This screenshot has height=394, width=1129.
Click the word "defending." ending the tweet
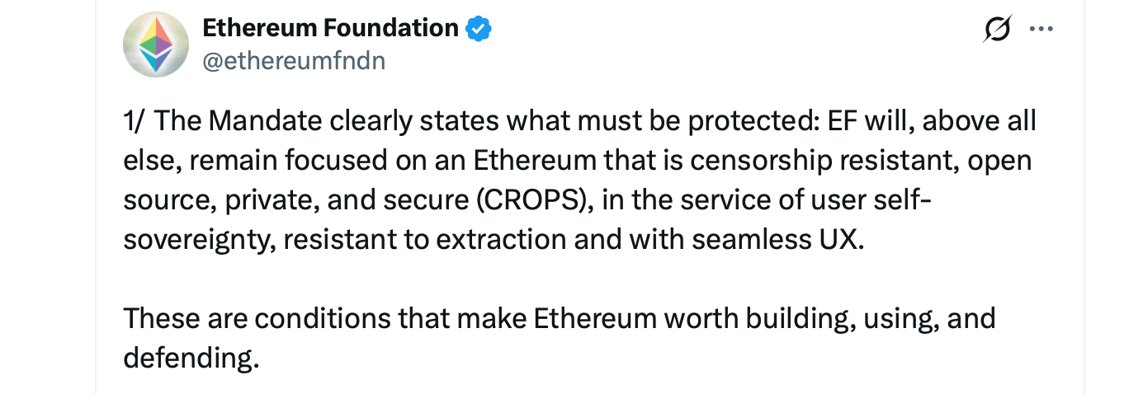tap(191, 358)
